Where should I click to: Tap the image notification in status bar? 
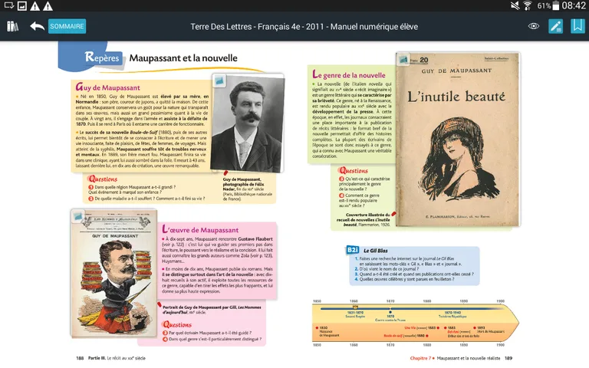[x=22, y=6]
